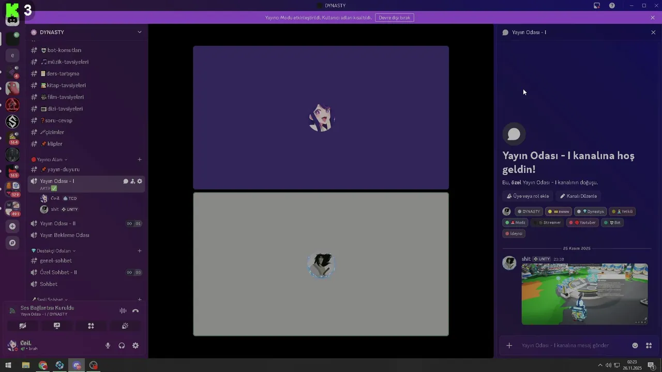
Task: Click plus attachment icon in message box
Action: [x=509, y=346]
